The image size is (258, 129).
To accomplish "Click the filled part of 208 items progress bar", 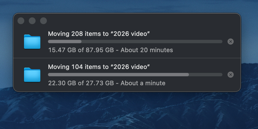I will 65,42.
